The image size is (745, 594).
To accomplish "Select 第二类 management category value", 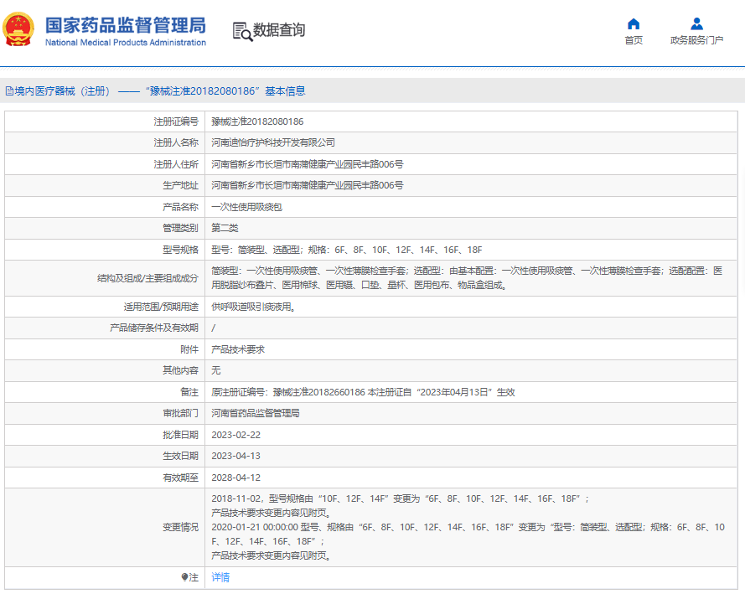I will click(x=225, y=228).
